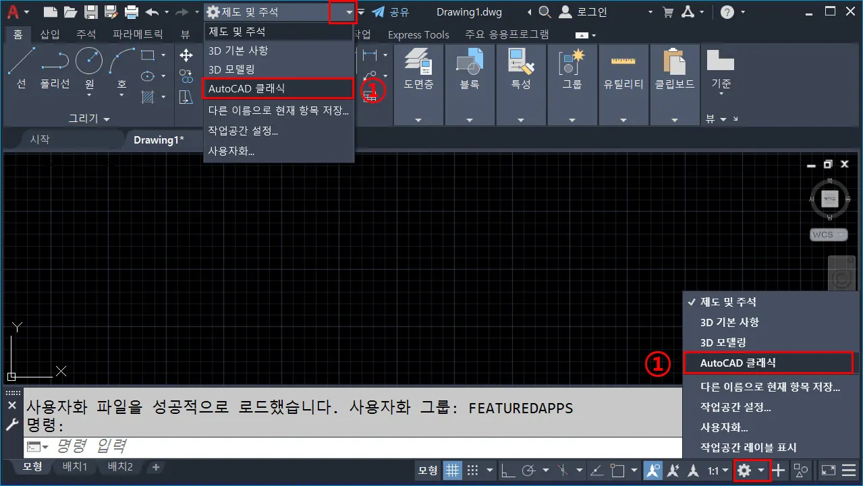Click the 로그인 sign-in button
The image size is (863, 486).
pyautogui.click(x=584, y=11)
